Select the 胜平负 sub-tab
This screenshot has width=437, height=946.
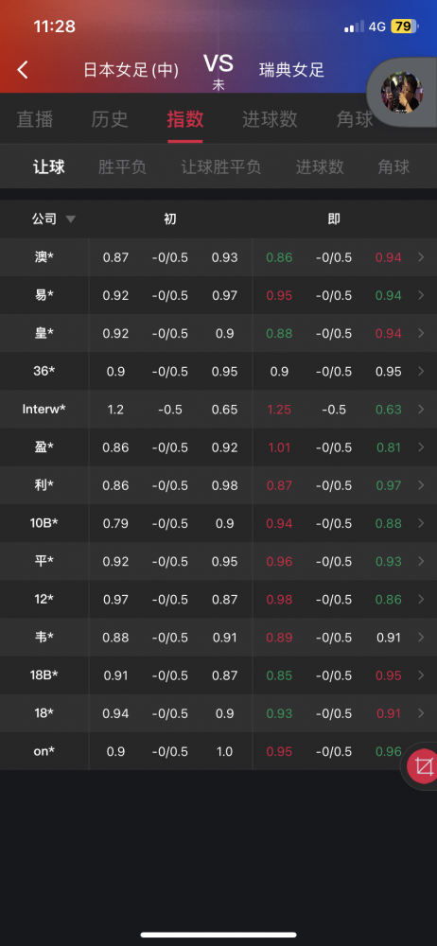point(123,167)
